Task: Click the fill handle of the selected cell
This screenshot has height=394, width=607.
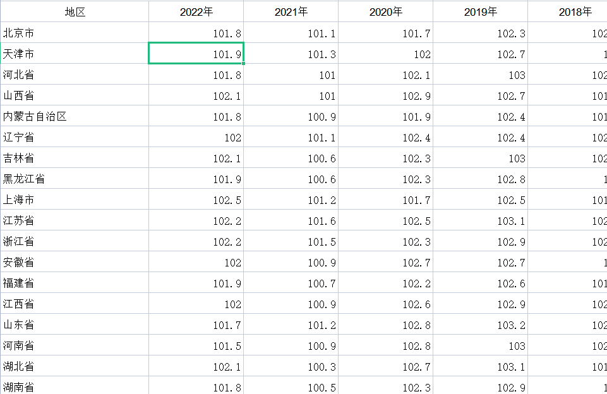Action: click(243, 64)
